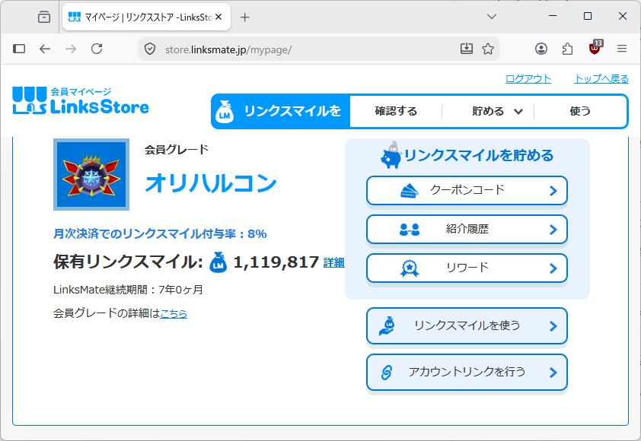Open Firefox View tab list icon
Screen dimensions: 641x441
coord(43,17)
